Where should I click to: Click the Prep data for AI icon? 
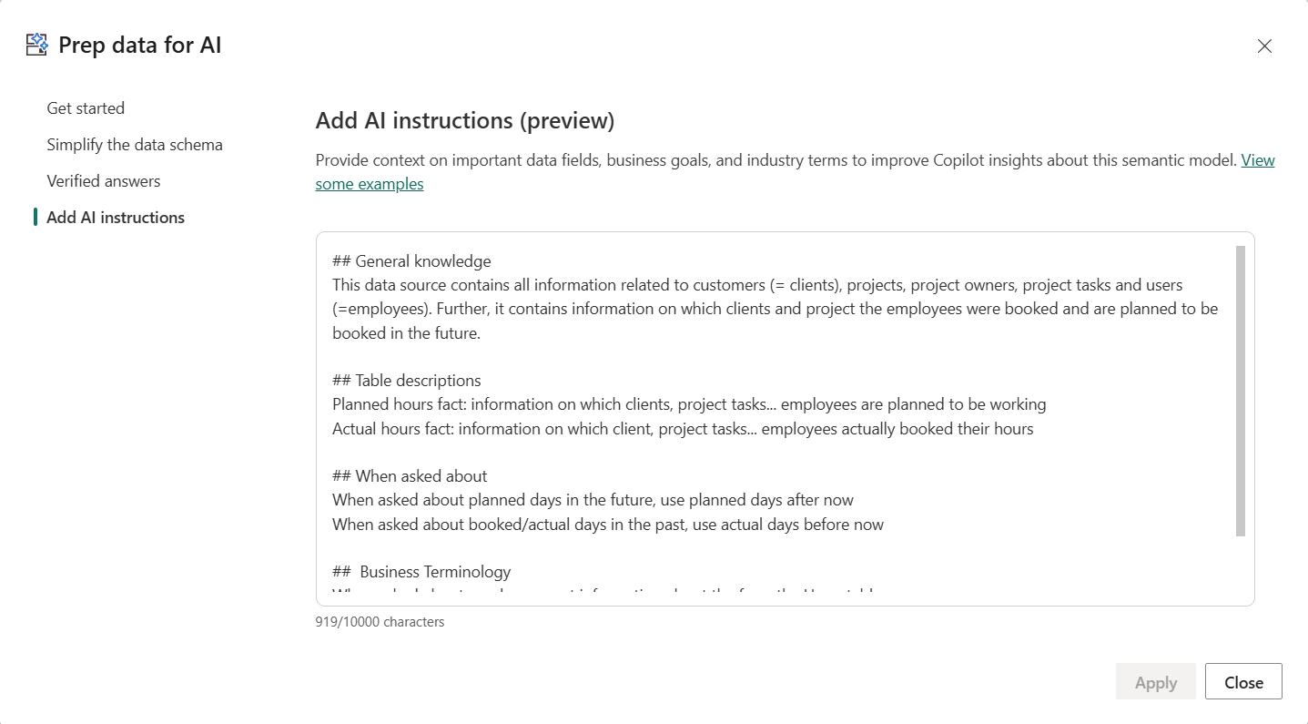tap(36, 44)
